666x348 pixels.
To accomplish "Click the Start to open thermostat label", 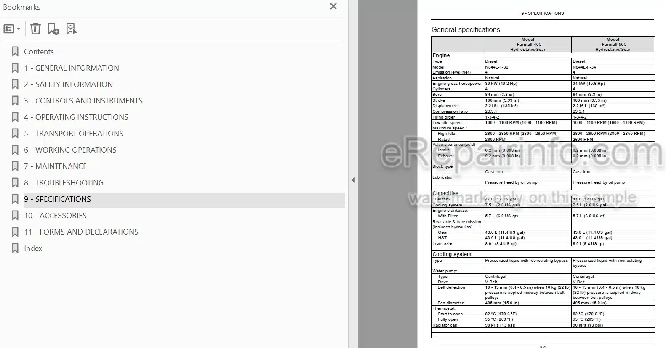I will point(450,314).
